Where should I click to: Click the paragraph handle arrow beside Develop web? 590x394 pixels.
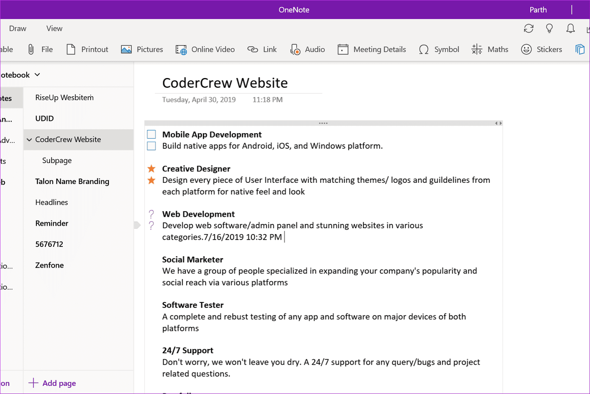tap(137, 225)
